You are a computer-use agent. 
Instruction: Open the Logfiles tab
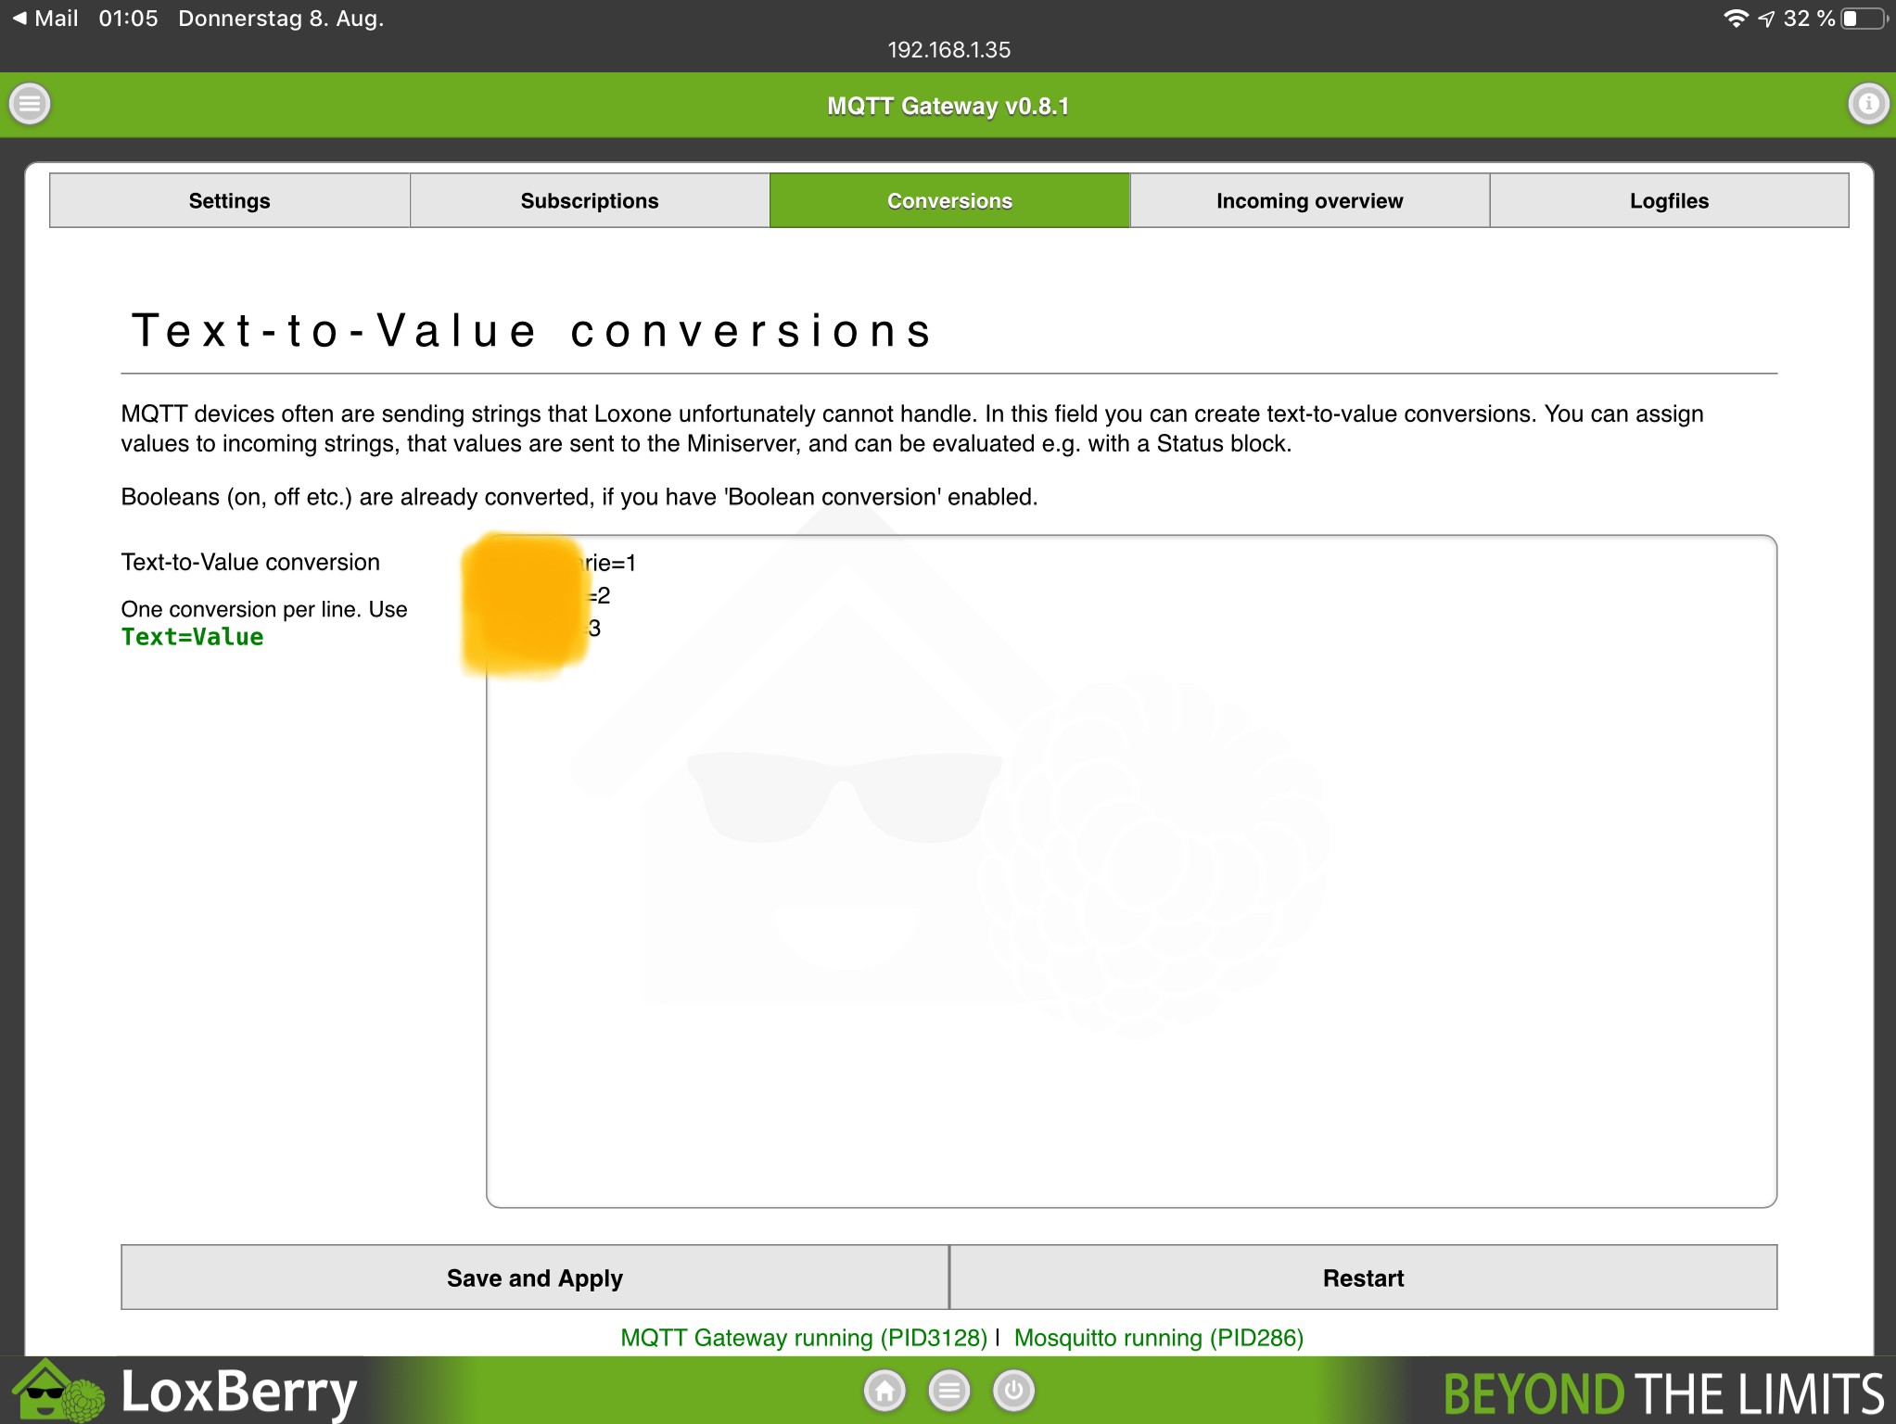coord(1669,200)
